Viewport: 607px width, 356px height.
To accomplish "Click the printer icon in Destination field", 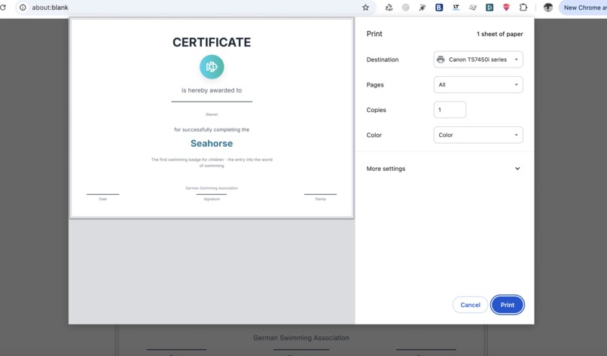I will (x=441, y=59).
